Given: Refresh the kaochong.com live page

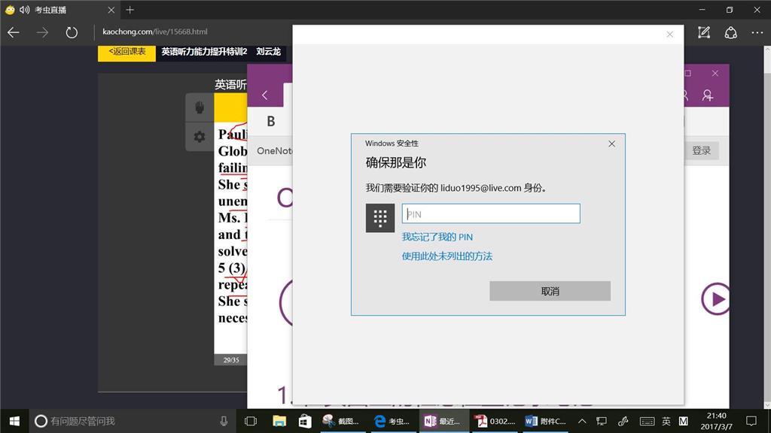Looking at the screenshot, I should click(72, 32).
